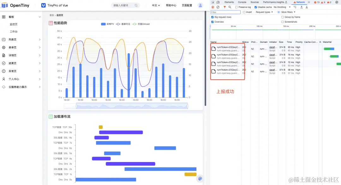Click the export HAR download icon

[307, 7]
